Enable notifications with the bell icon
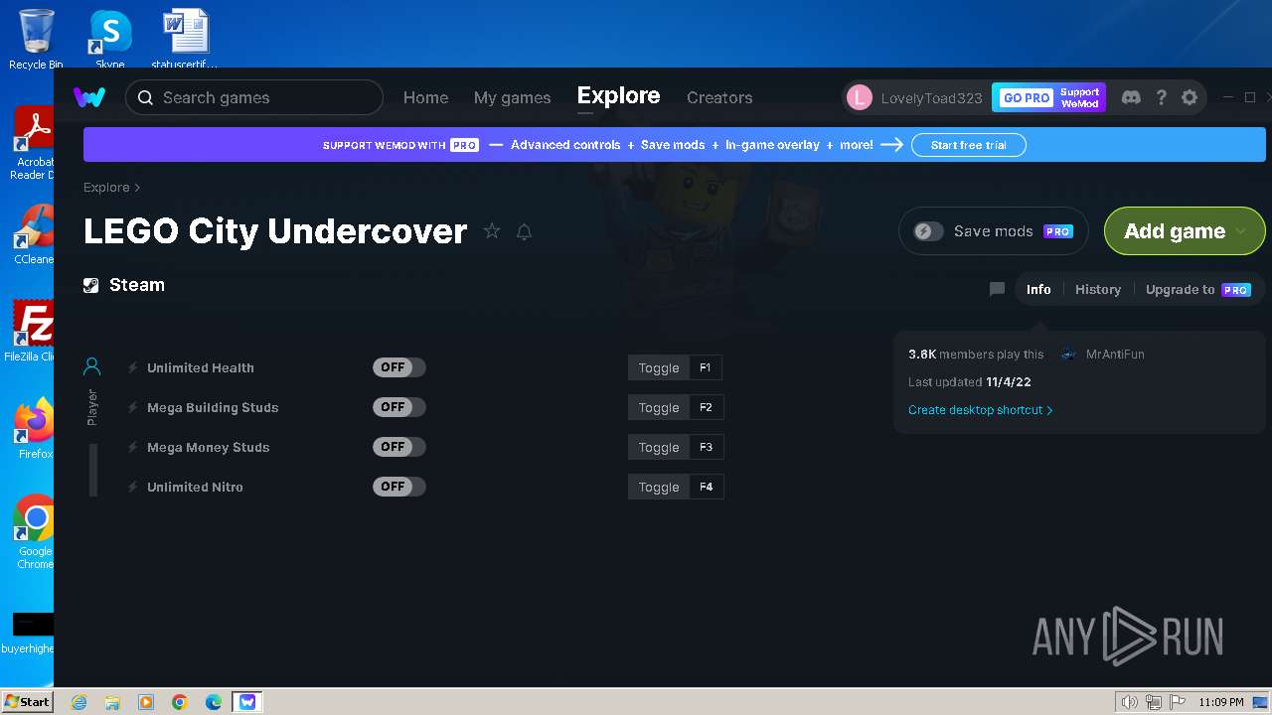1272x715 pixels. point(524,231)
